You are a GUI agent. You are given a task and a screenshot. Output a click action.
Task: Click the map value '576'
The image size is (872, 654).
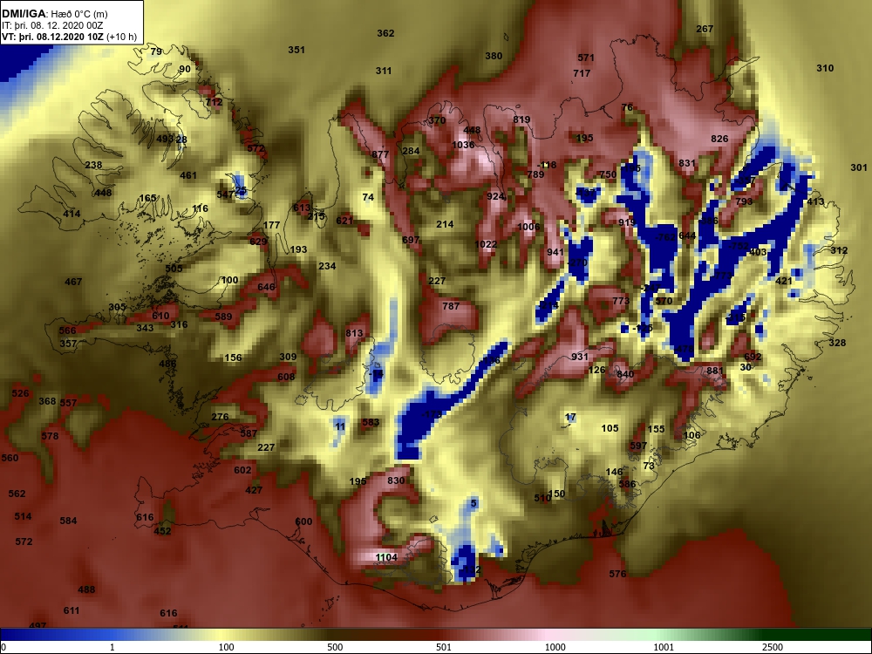point(617,574)
